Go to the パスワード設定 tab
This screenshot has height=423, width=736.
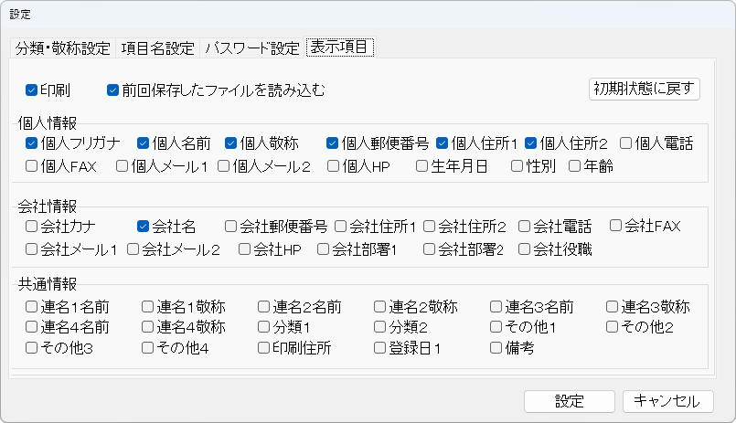(x=252, y=48)
